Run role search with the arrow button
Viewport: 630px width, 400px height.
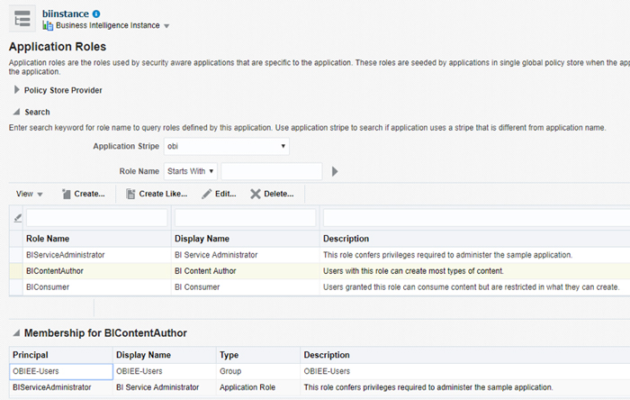pyautogui.click(x=335, y=172)
